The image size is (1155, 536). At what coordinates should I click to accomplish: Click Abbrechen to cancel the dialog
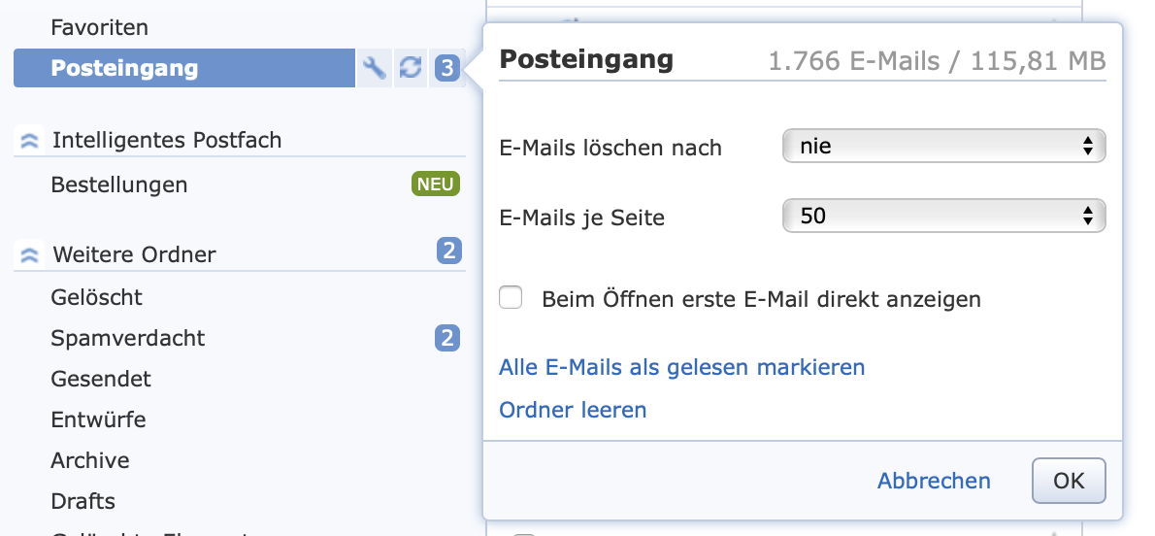pos(934,481)
